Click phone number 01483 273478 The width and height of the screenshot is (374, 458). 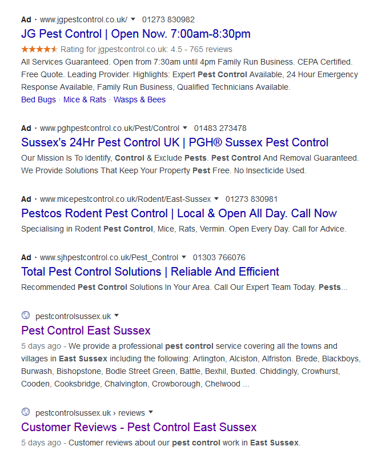[220, 128]
